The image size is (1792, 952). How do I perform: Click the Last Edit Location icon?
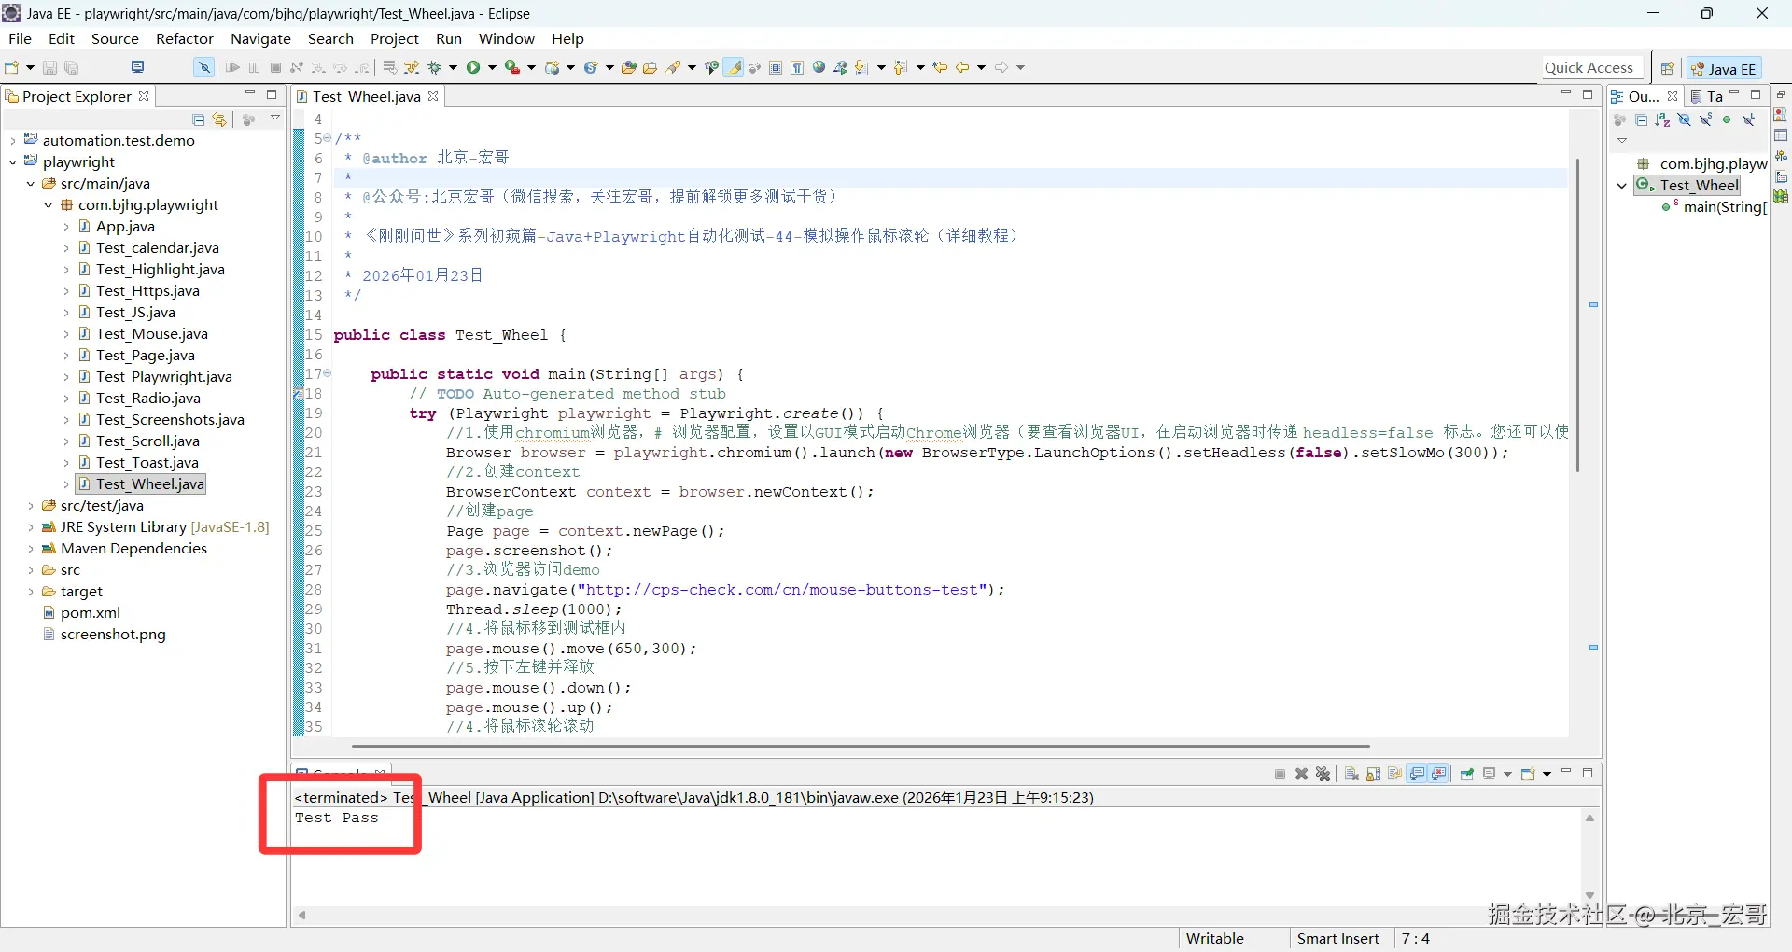click(x=940, y=67)
